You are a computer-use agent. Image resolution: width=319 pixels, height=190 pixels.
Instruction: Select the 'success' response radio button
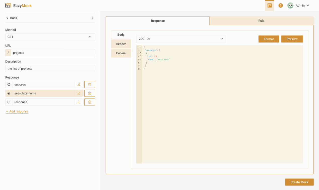point(9,84)
